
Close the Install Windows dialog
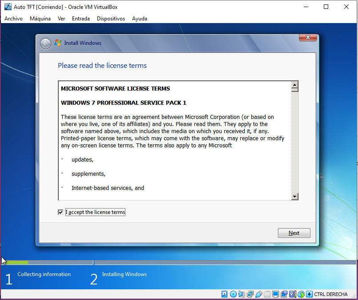[x=307, y=37]
